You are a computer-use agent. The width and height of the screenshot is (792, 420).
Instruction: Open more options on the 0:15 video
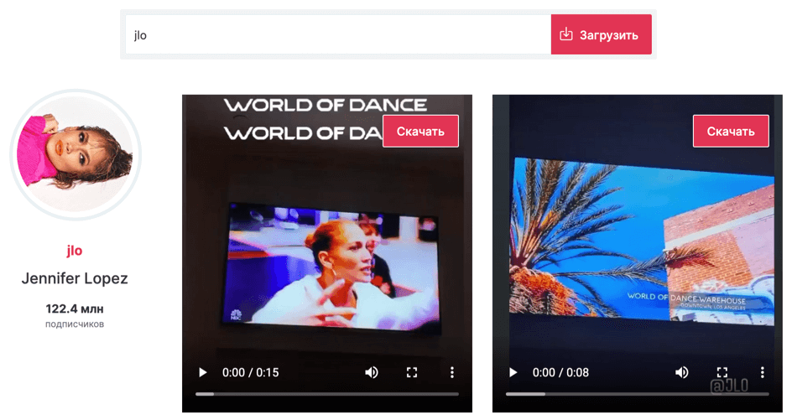click(452, 372)
